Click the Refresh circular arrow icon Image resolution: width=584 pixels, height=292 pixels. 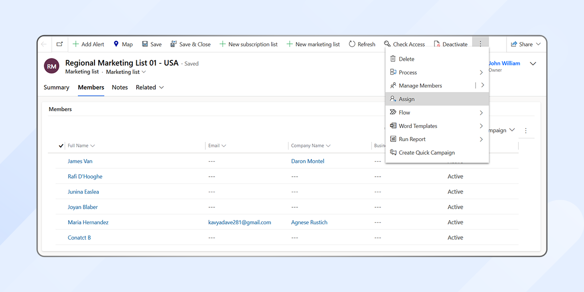[x=352, y=44]
